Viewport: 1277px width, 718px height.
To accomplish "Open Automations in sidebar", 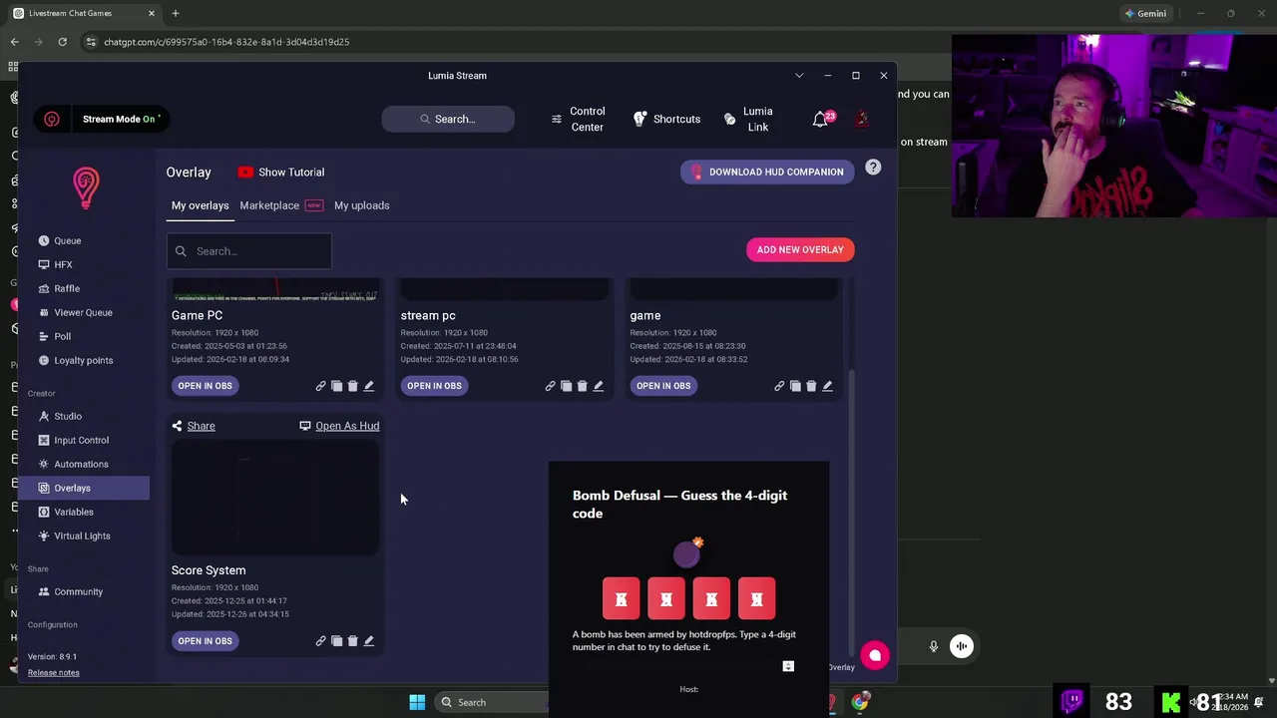I will pos(84,464).
